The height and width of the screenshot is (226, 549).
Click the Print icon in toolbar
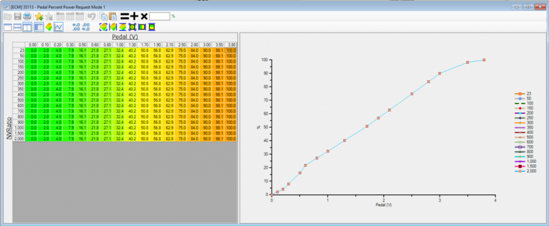27,16
